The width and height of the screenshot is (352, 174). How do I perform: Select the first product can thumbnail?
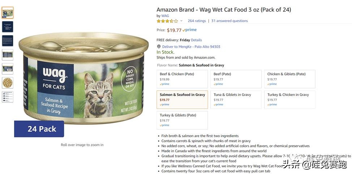(x=8, y=13)
